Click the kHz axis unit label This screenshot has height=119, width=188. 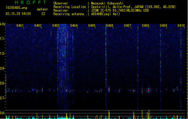tap(3, 24)
